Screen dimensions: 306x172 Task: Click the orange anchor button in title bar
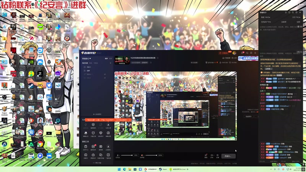[224, 53]
